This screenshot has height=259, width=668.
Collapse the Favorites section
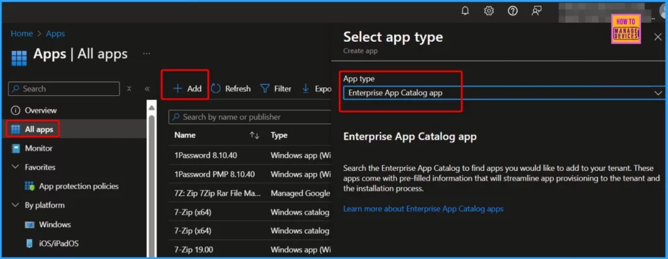(x=16, y=167)
